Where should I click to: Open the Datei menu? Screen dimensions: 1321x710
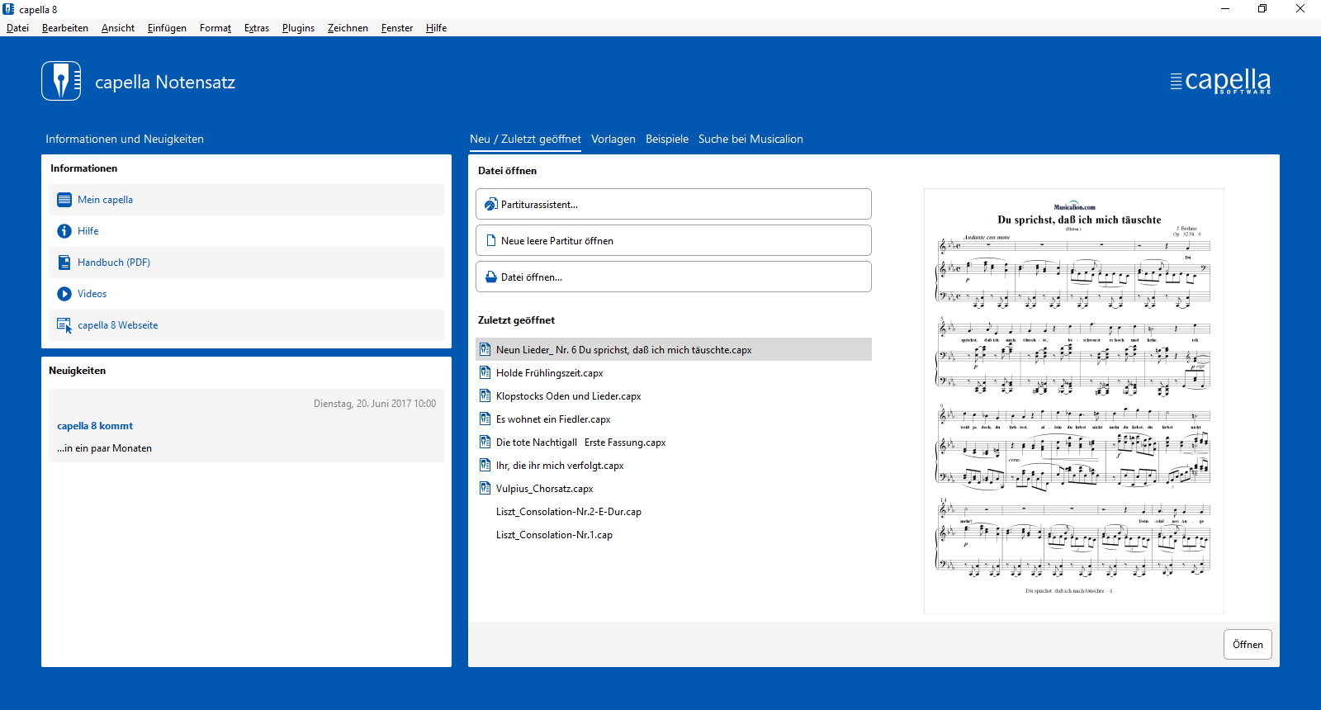point(17,28)
